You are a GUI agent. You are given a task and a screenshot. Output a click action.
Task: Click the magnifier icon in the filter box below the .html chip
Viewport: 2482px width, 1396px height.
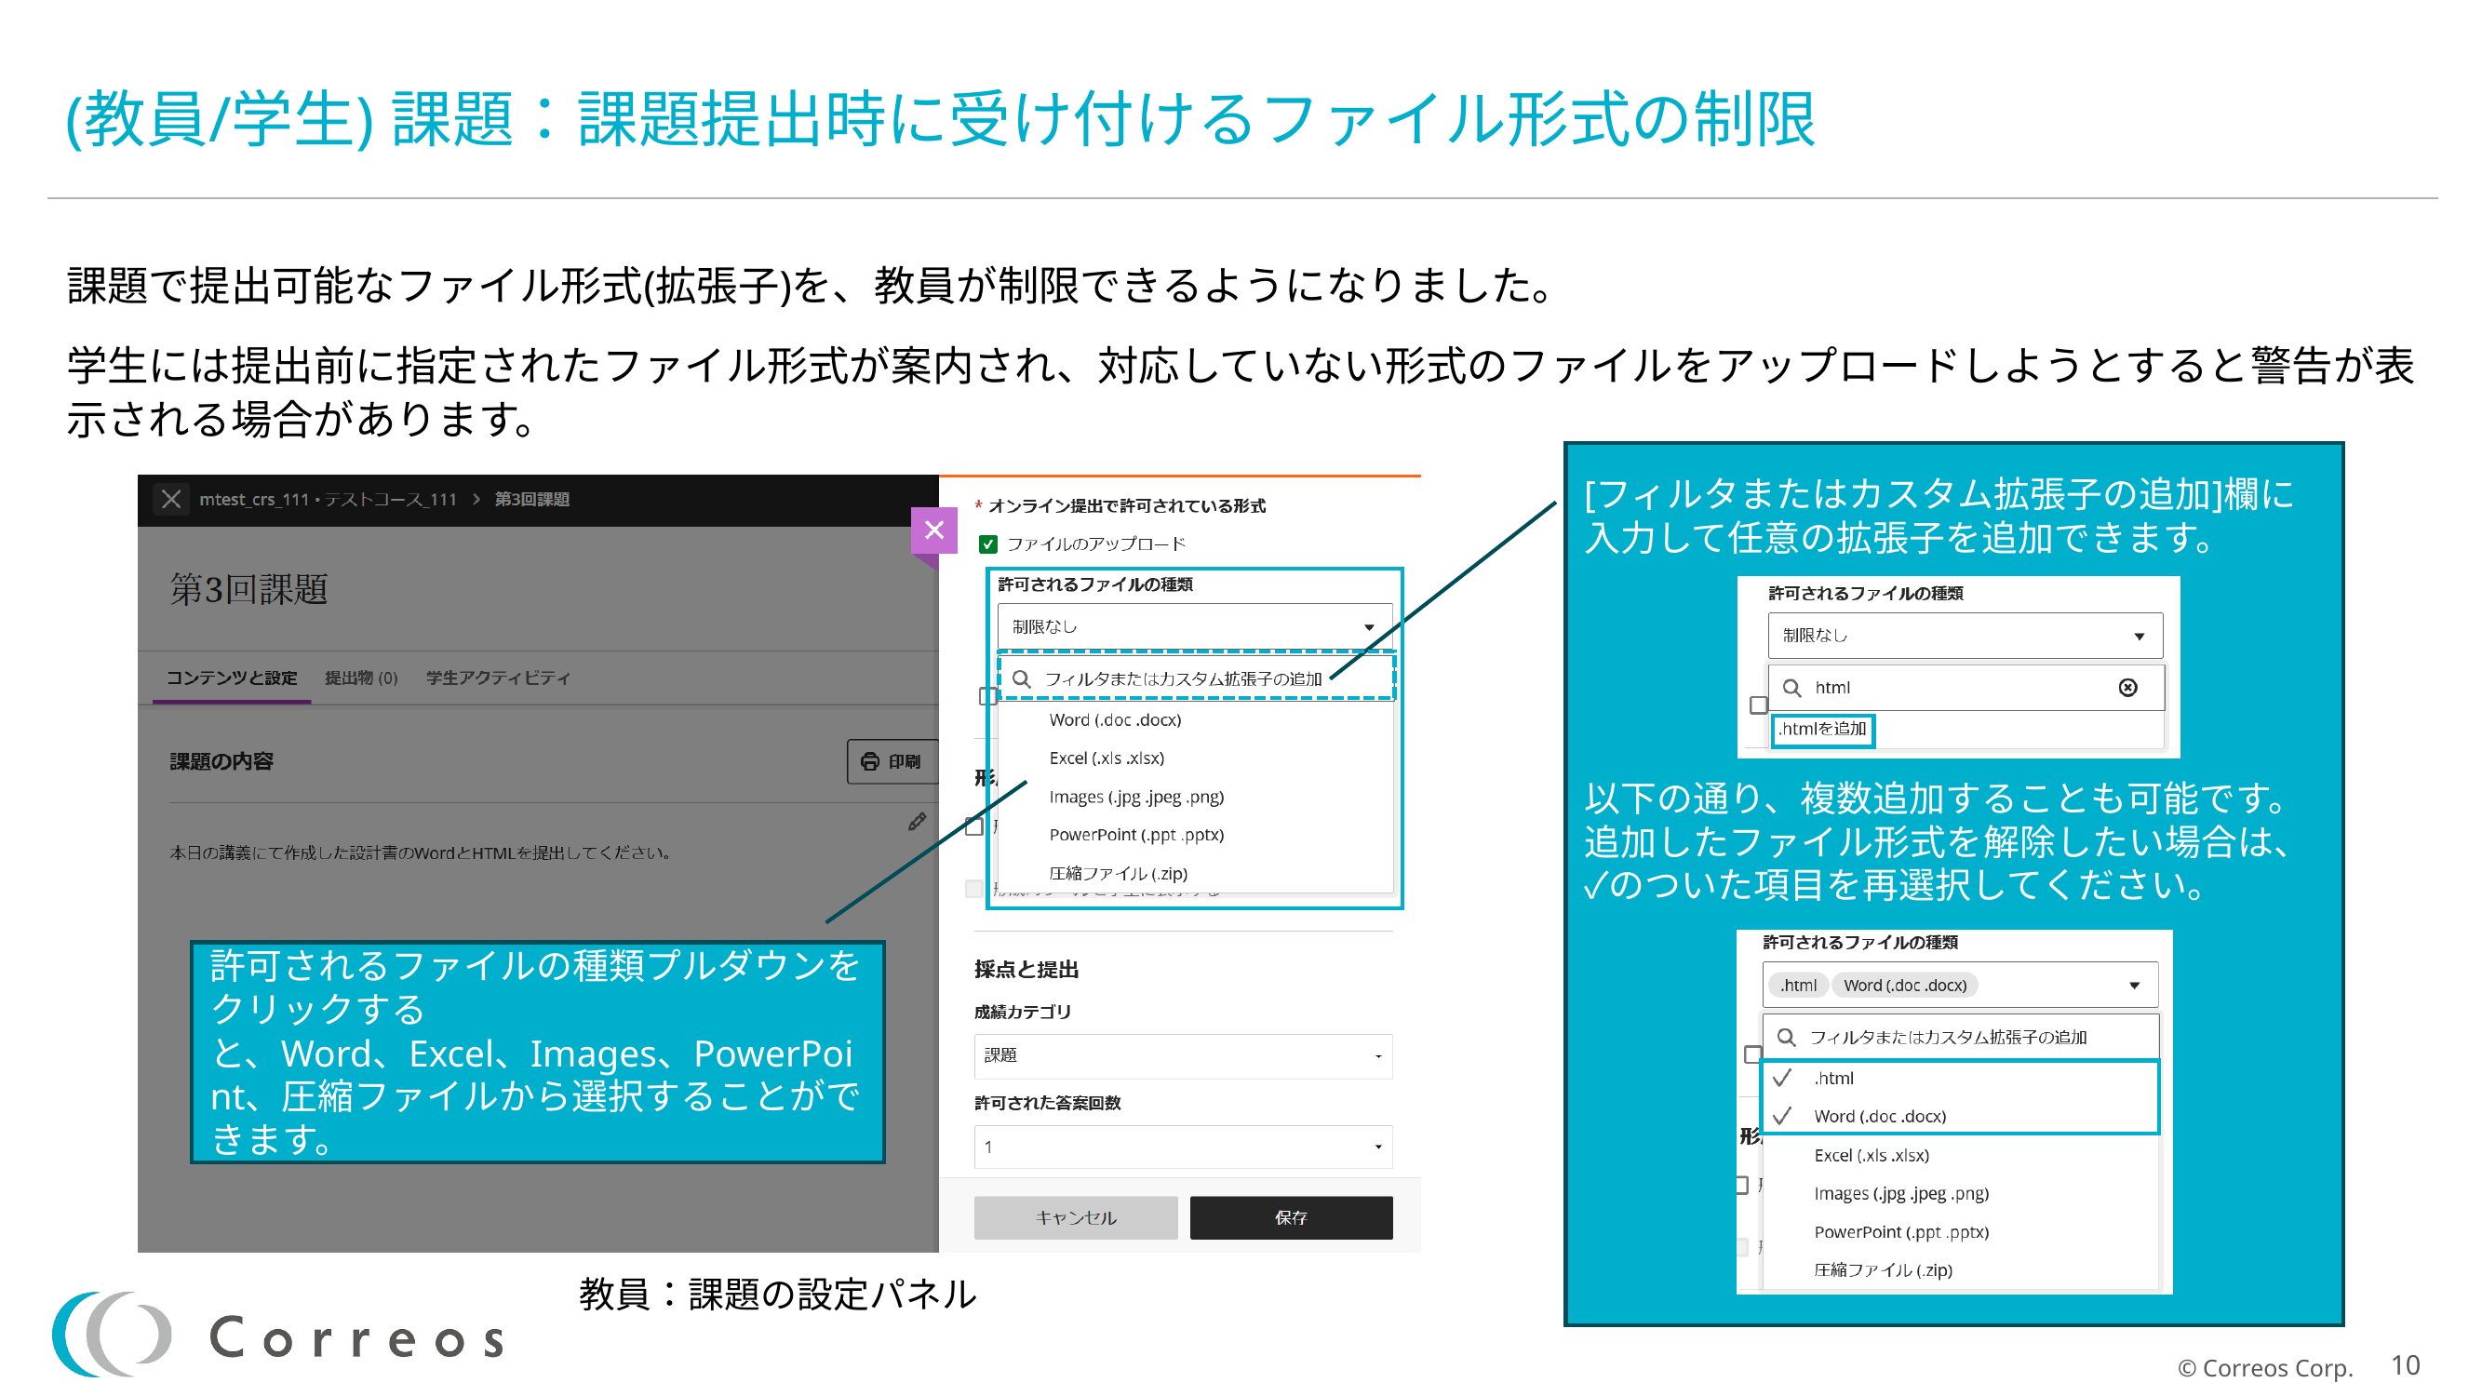(1785, 1037)
